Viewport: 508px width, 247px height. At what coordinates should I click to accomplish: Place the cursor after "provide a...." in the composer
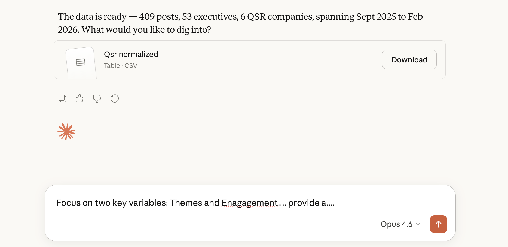(335, 203)
